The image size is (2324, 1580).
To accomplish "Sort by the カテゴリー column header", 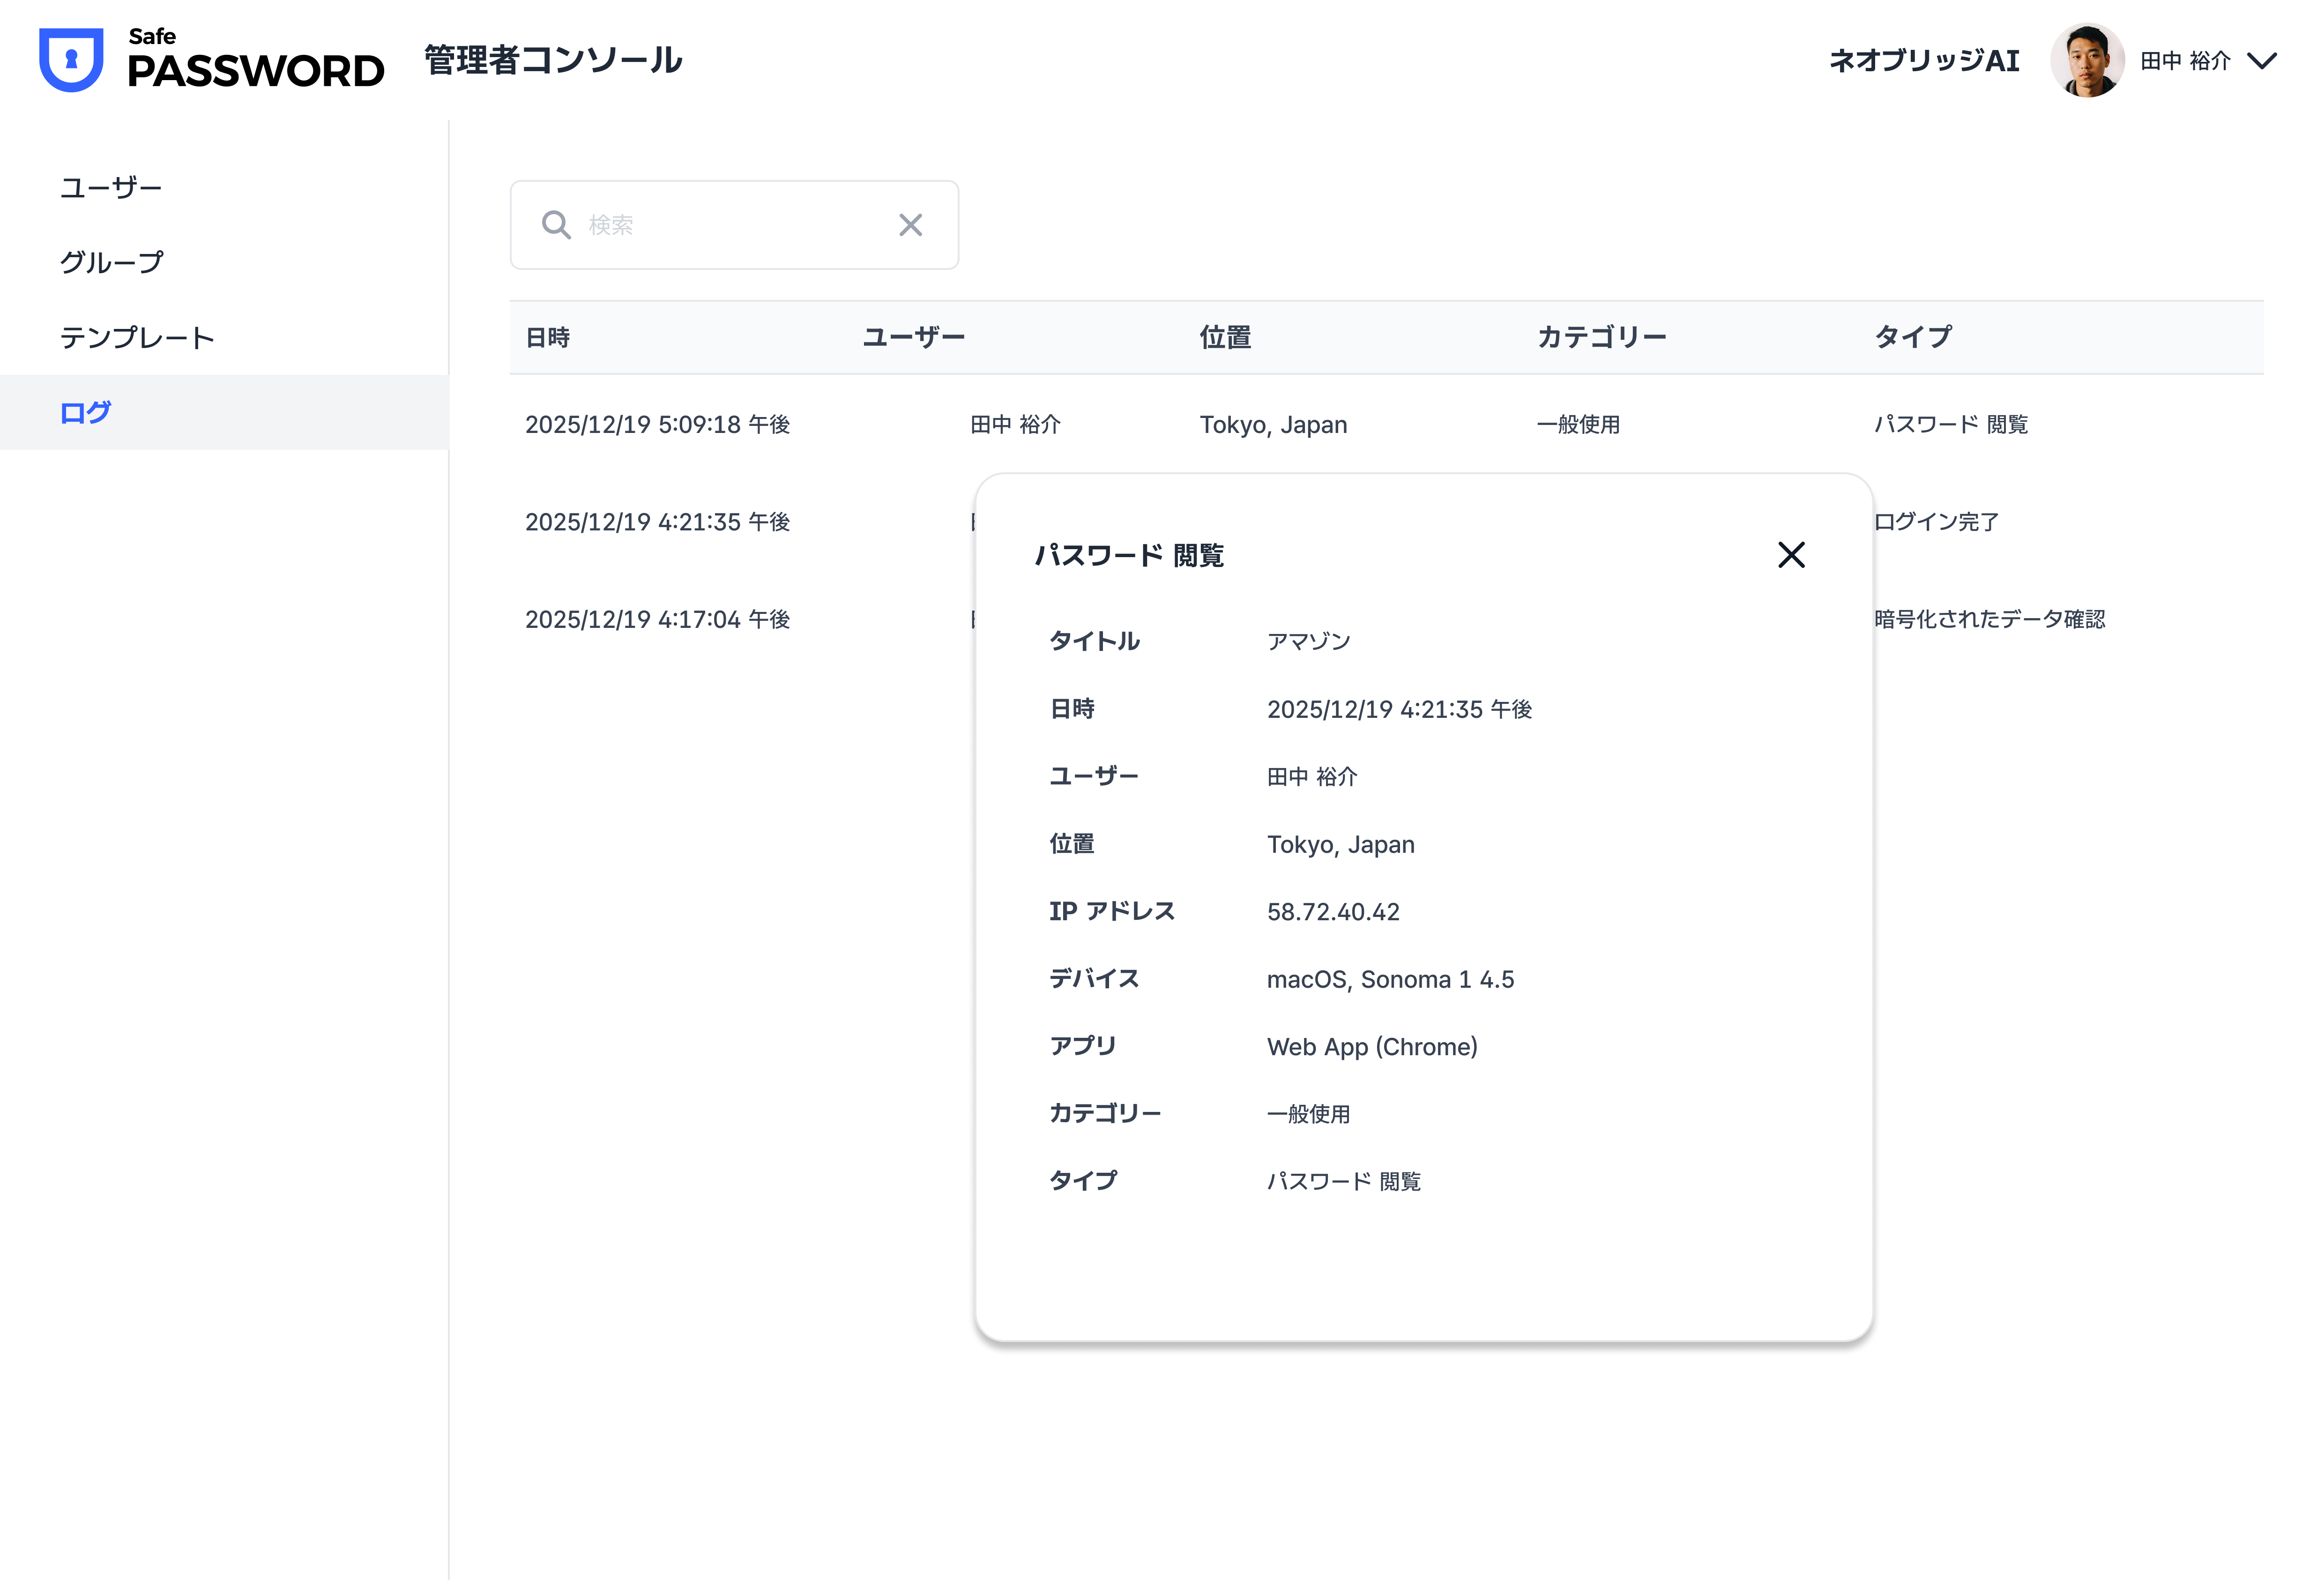I will tap(1602, 338).
